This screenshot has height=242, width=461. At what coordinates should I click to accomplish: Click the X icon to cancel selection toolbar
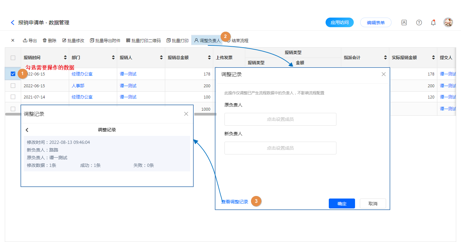click(13, 41)
